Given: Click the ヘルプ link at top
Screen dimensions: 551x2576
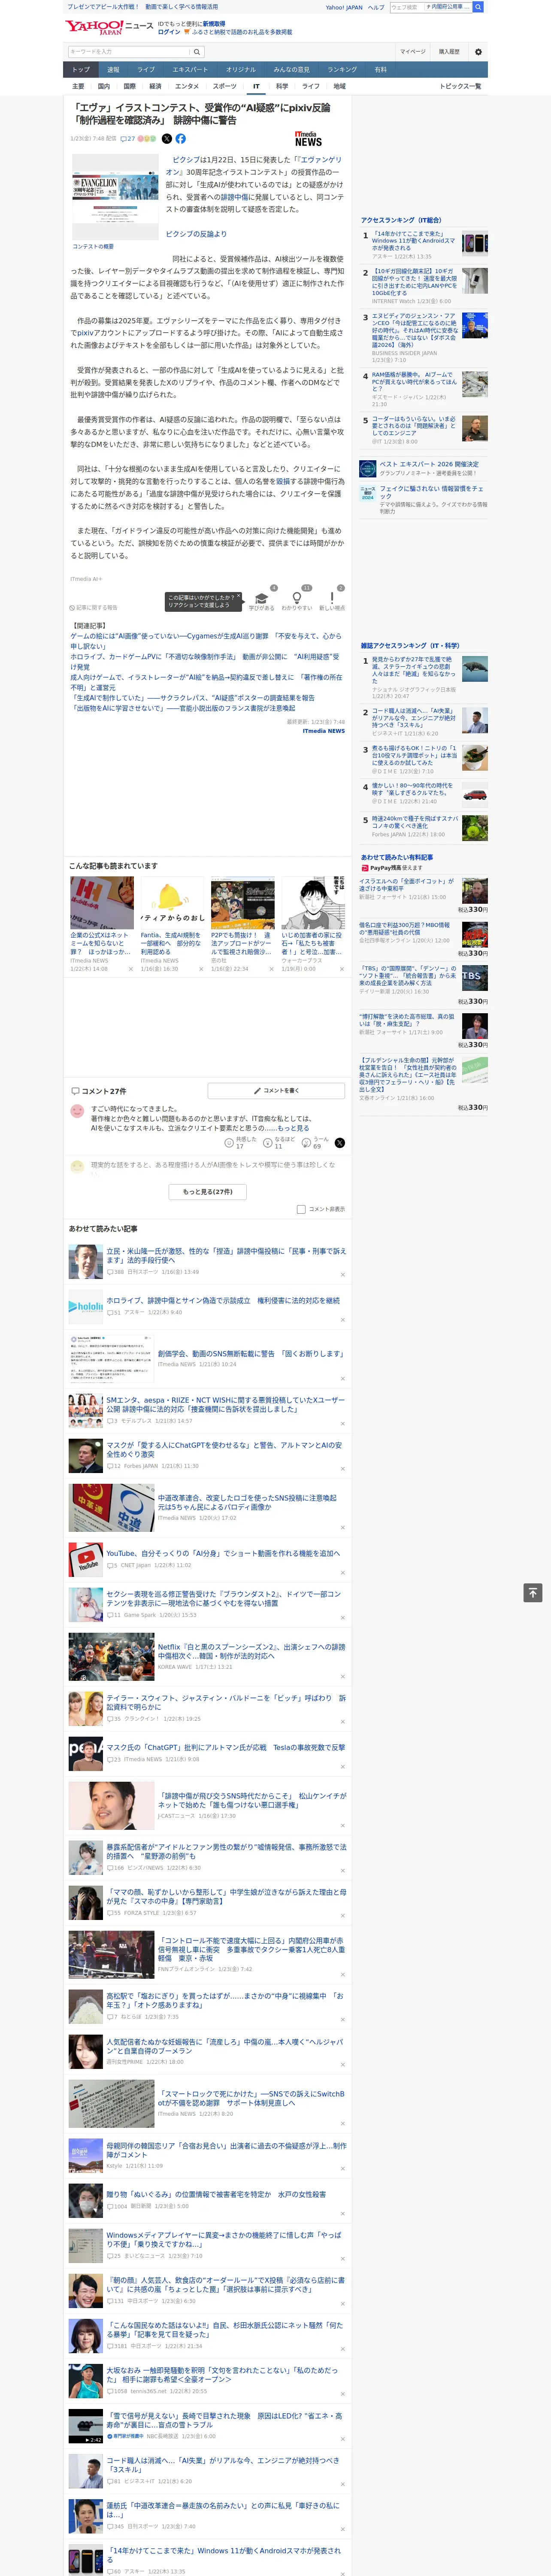Looking at the screenshot, I should pyautogui.click(x=375, y=7).
